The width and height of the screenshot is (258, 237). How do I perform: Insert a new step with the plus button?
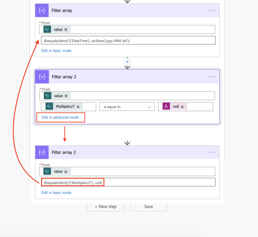127,62
